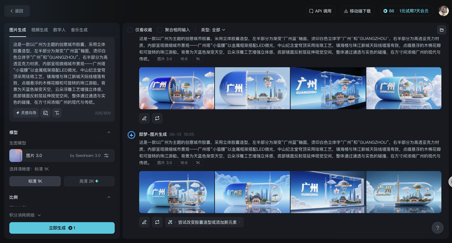Viewport: 452px width, 243px height.
Task: Toggle the 聚合相同输入 checkbox
Action: pyautogui.click(x=159, y=30)
